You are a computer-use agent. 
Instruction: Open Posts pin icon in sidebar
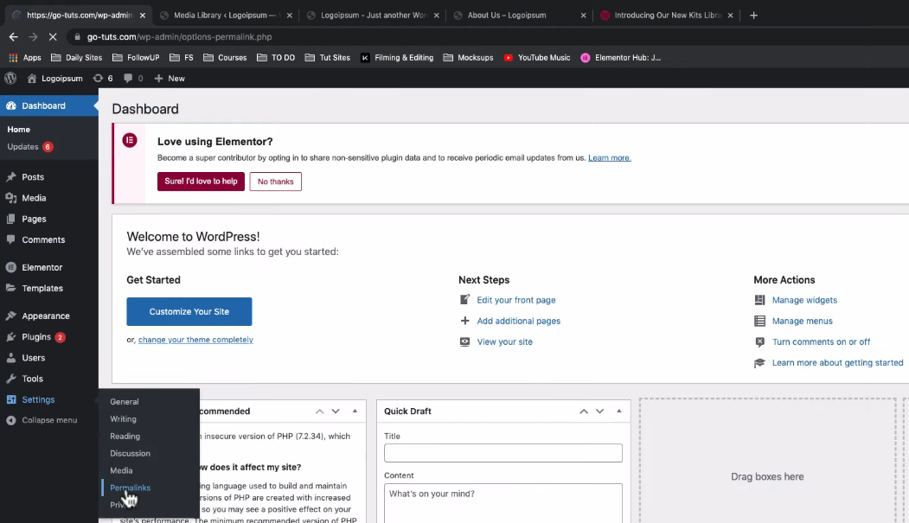pos(11,176)
